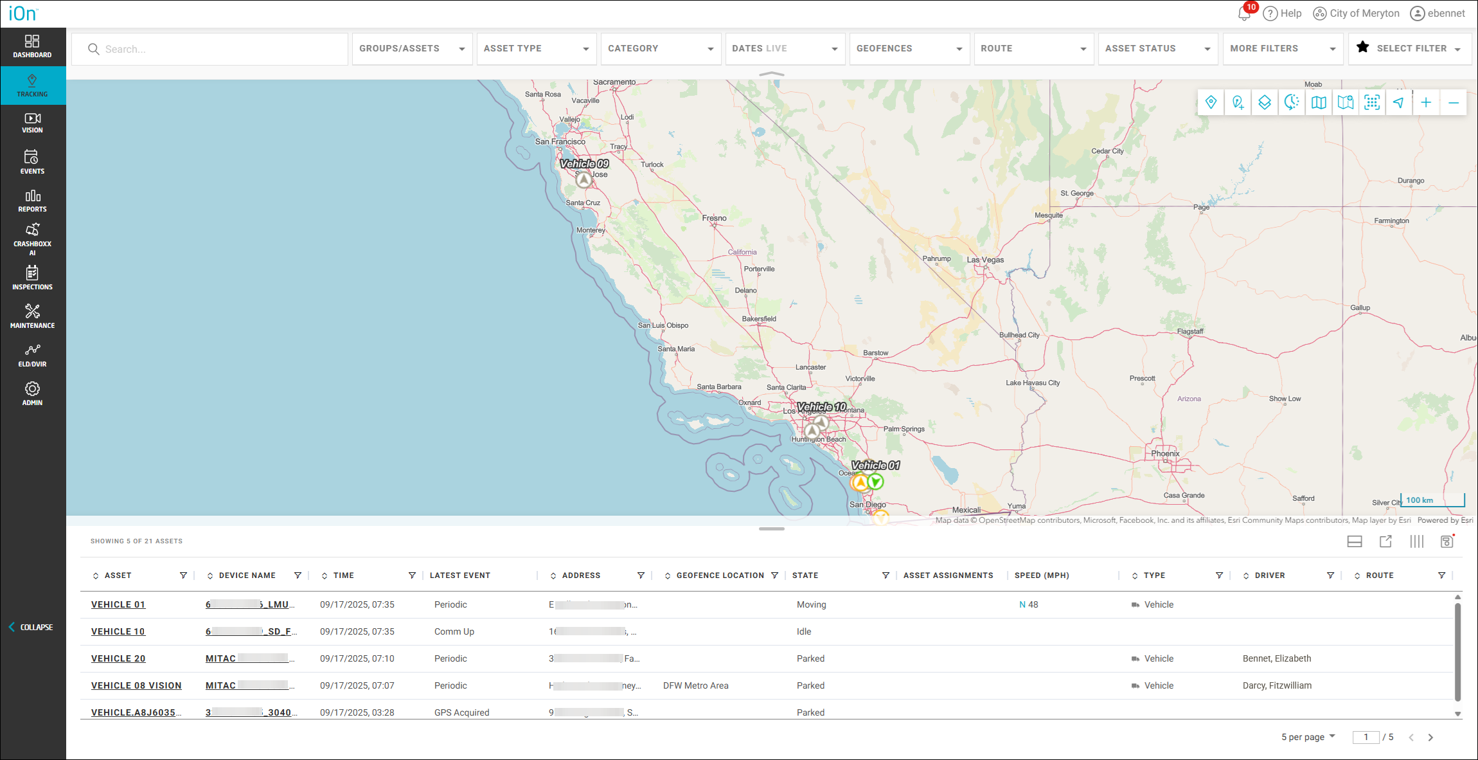1478x760 pixels.
Task: Go to Reports in the sidebar
Action: [x=32, y=201]
